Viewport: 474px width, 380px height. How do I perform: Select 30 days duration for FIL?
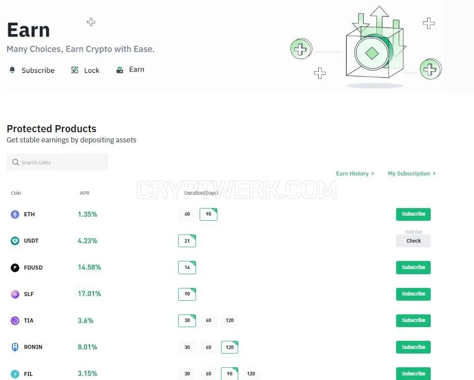(x=187, y=374)
